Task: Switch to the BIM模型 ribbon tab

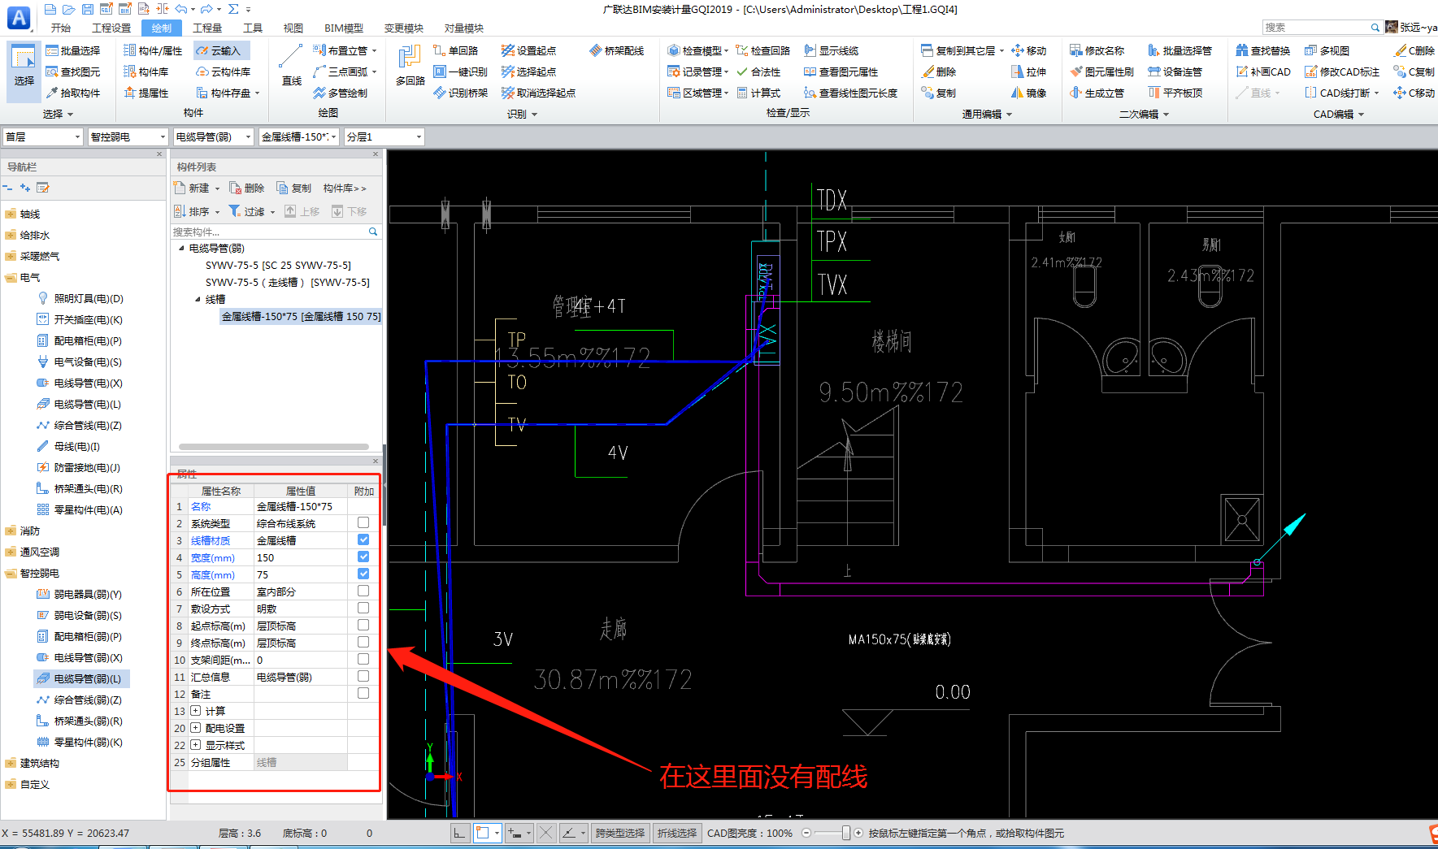Action: 344,28
